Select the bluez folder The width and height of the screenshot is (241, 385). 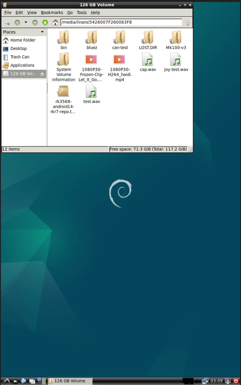(x=92, y=40)
